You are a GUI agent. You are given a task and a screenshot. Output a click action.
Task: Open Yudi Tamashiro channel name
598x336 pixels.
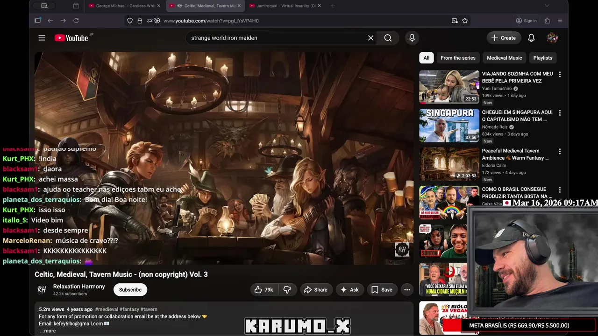tap(497, 89)
